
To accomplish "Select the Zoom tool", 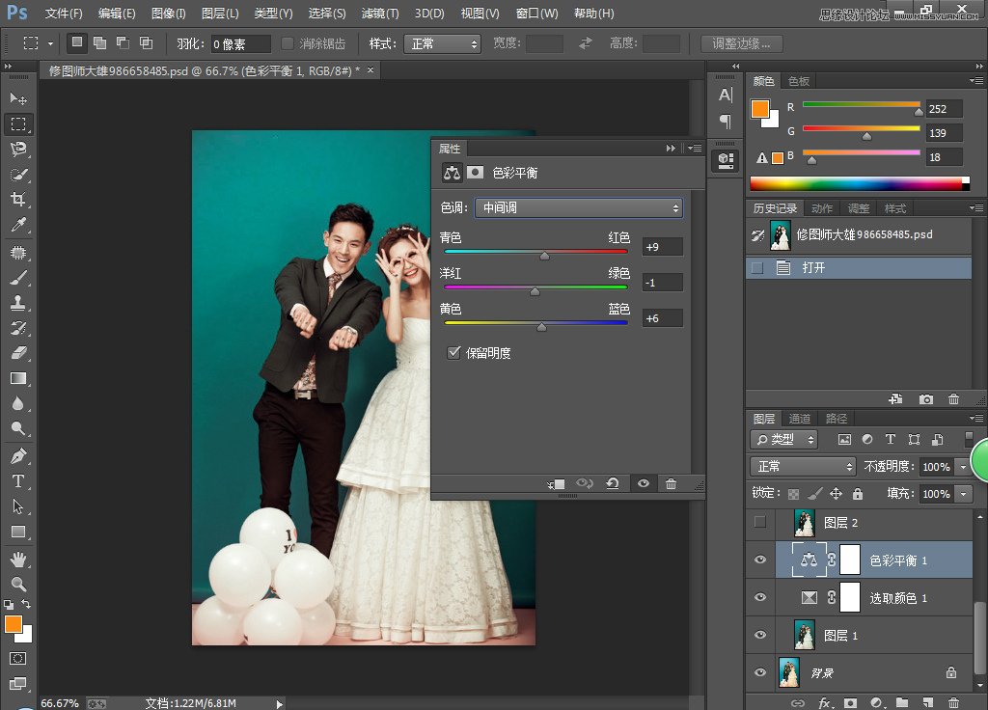I will 17,585.
